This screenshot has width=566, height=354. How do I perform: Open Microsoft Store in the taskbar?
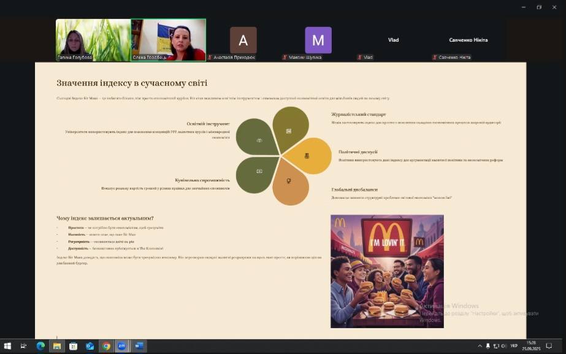pos(73,346)
